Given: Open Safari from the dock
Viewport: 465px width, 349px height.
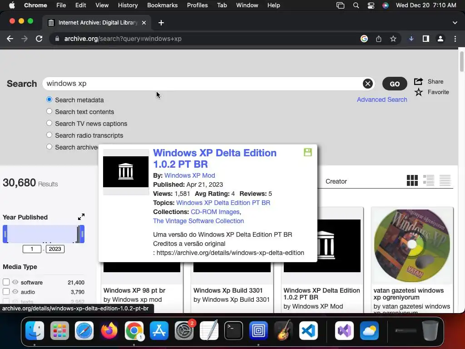Looking at the screenshot, I should 84,330.
